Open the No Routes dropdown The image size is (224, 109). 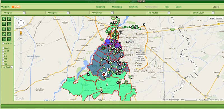[158, 13]
